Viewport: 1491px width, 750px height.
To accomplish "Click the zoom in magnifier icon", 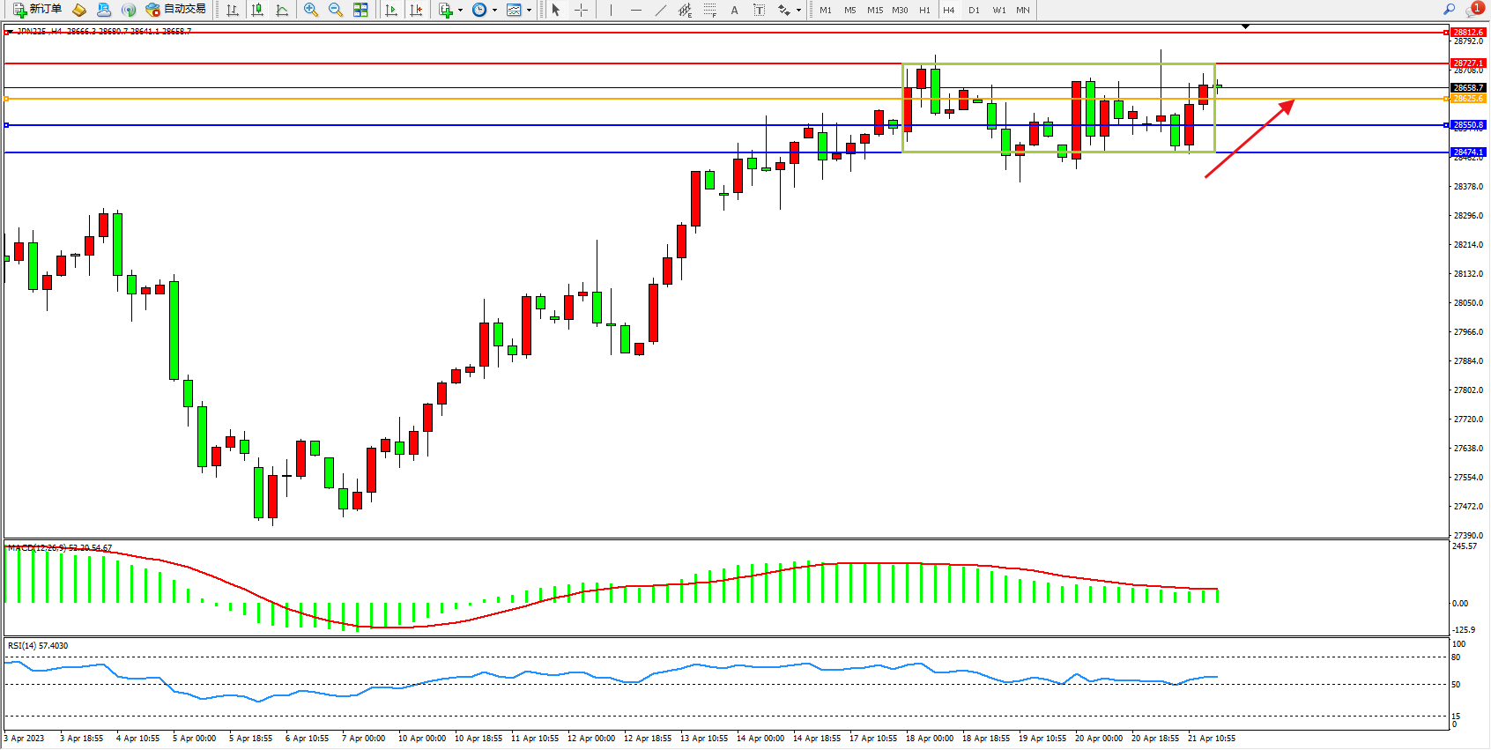I will (311, 10).
